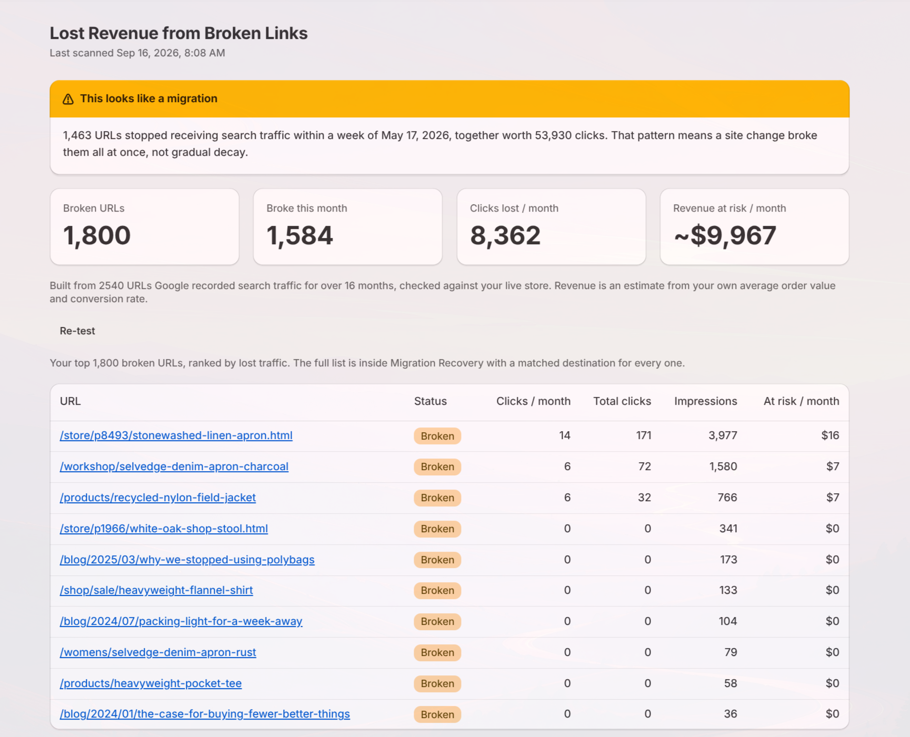910x737 pixels.
Task: Click the Re-test button
Action: [x=77, y=331]
